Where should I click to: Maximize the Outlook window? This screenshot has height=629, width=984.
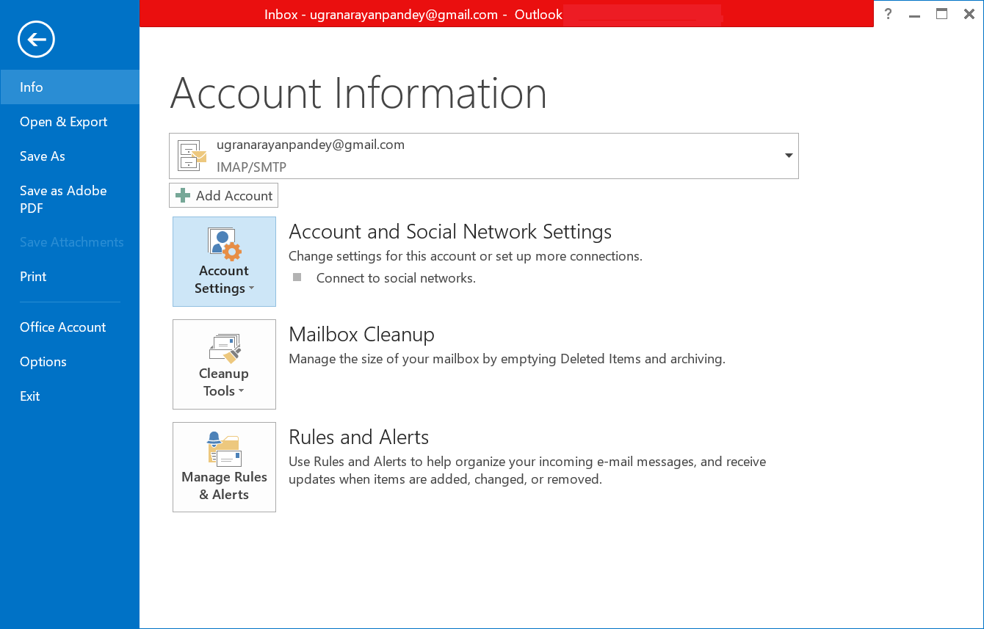point(942,14)
